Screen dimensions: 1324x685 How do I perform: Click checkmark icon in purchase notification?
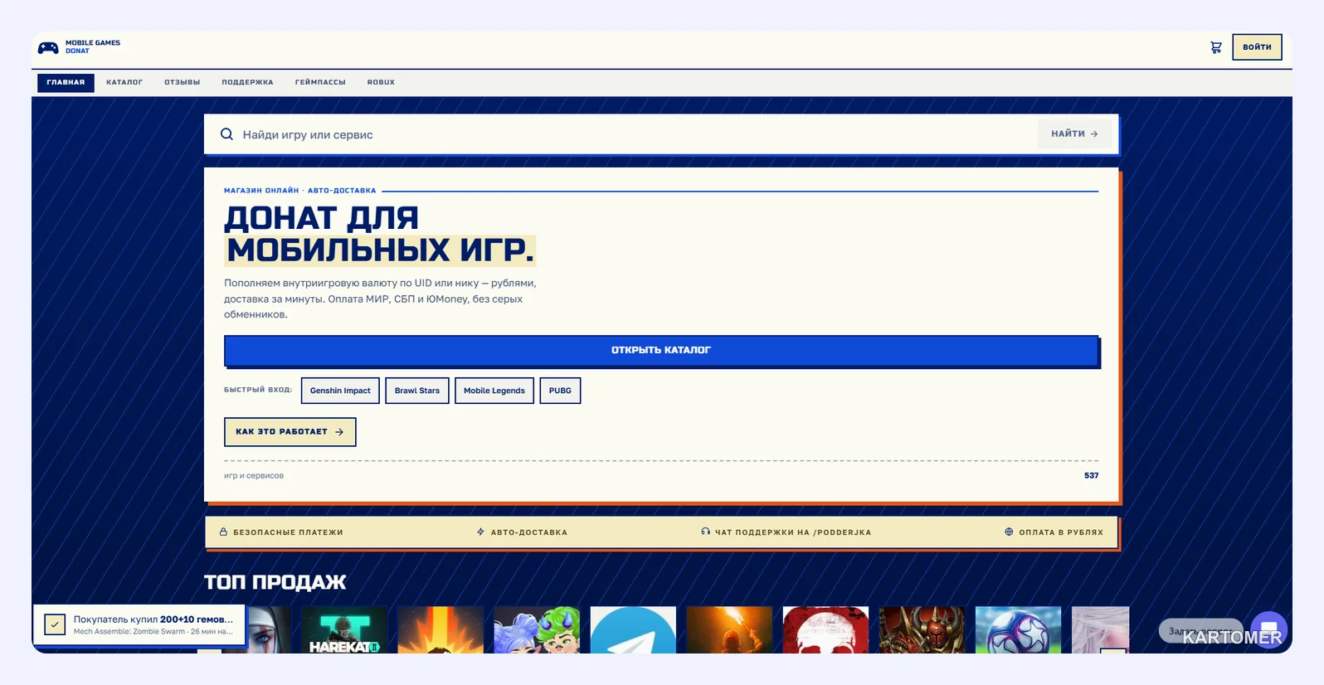click(x=55, y=624)
